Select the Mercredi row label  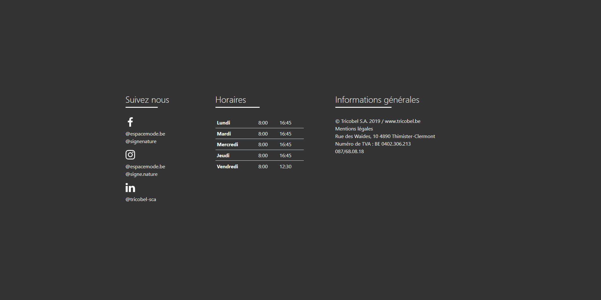point(227,144)
